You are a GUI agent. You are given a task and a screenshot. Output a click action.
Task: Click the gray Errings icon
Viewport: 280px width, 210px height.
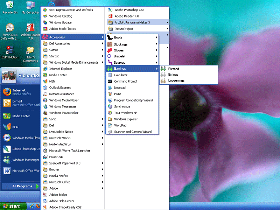163,75
